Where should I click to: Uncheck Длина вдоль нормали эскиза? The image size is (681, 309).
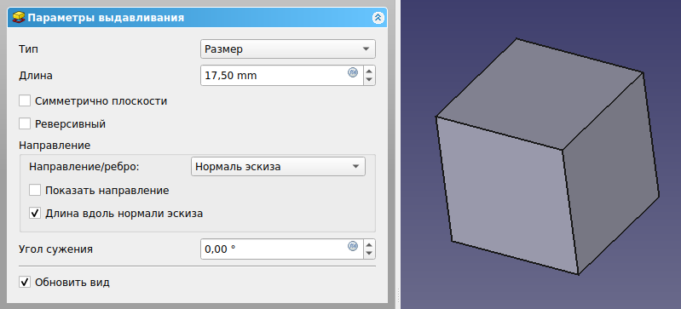coord(35,213)
